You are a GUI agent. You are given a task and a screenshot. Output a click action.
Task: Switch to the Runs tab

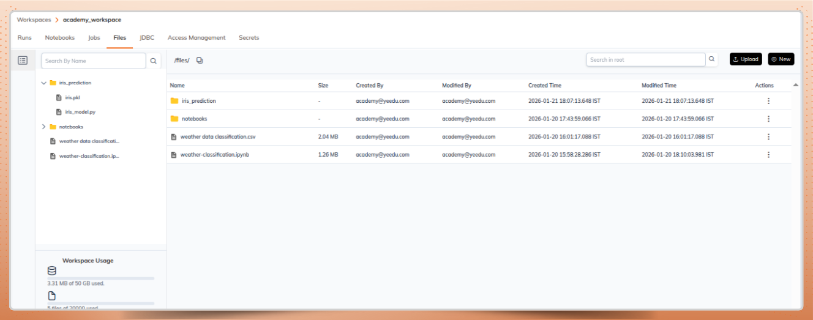click(24, 37)
